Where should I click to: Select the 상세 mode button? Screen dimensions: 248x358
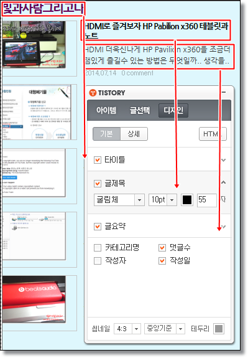134,134
